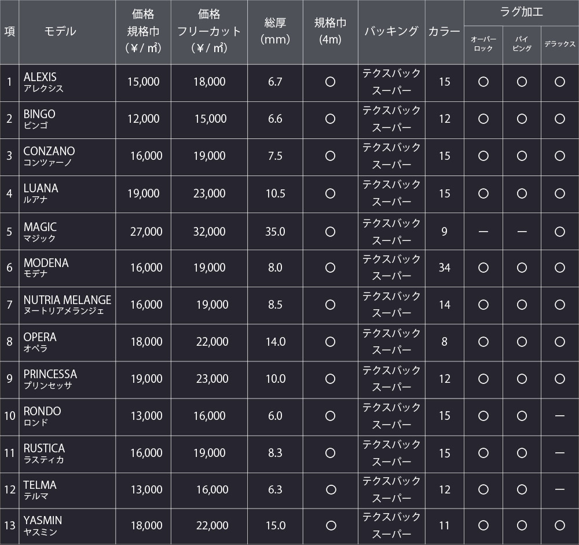Click the カラー column header
579x545 pixels.
pyautogui.click(x=444, y=32)
